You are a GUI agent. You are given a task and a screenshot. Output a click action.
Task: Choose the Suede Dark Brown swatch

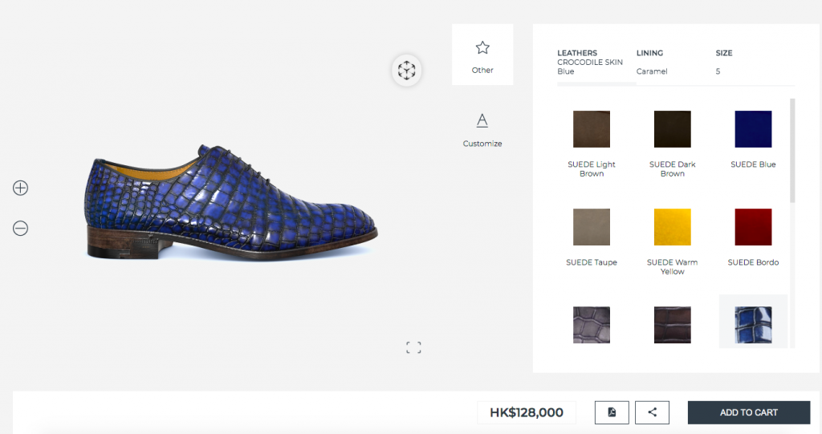[x=673, y=129]
